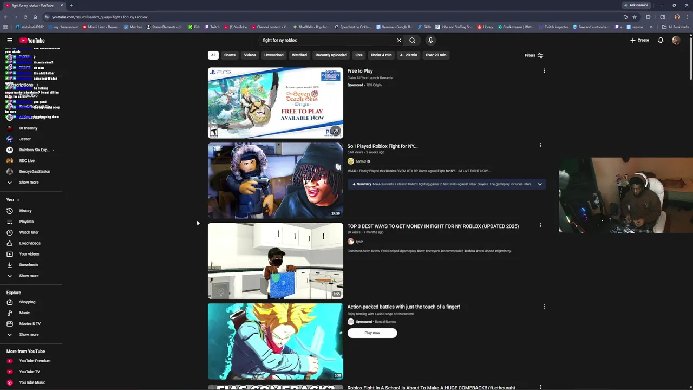Open the Chrome three-dot menu

click(687, 17)
